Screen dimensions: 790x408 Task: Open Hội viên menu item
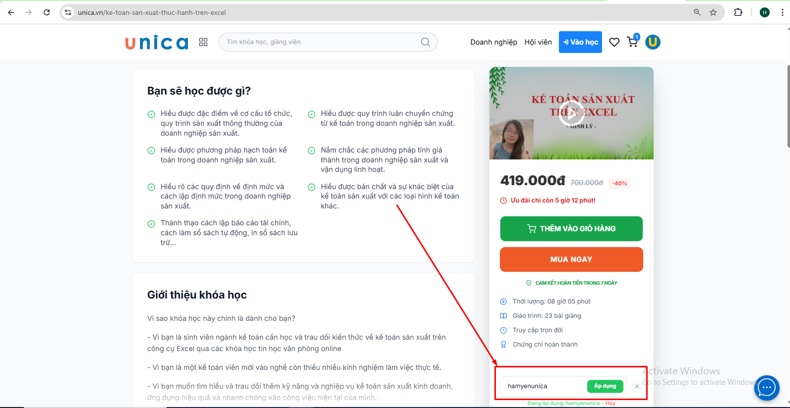[x=538, y=42]
